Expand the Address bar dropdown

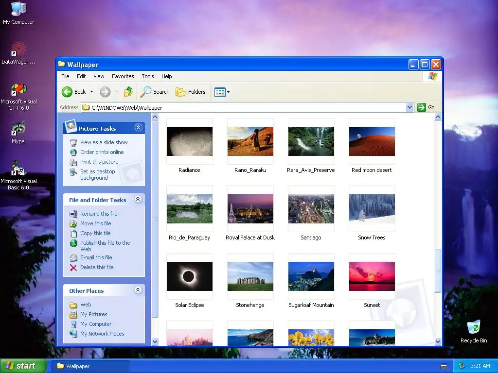tap(409, 107)
